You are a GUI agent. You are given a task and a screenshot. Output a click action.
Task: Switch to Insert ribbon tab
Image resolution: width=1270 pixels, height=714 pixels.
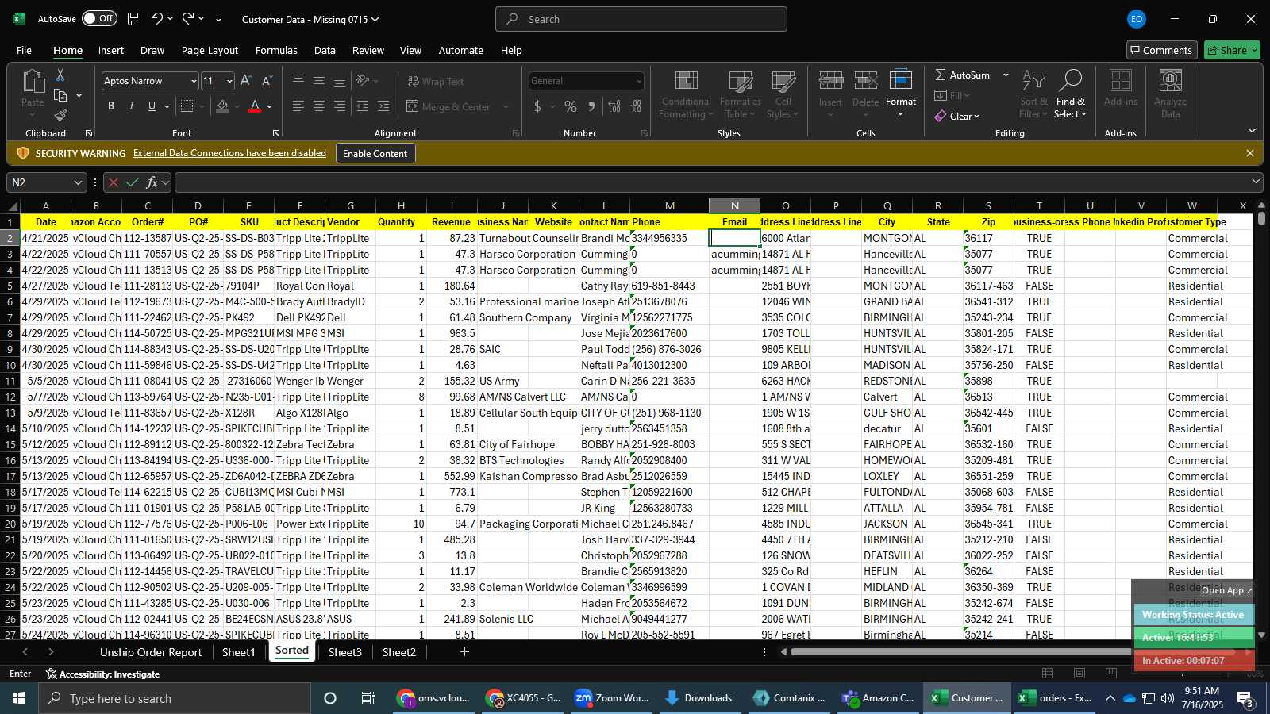(111, 50)
